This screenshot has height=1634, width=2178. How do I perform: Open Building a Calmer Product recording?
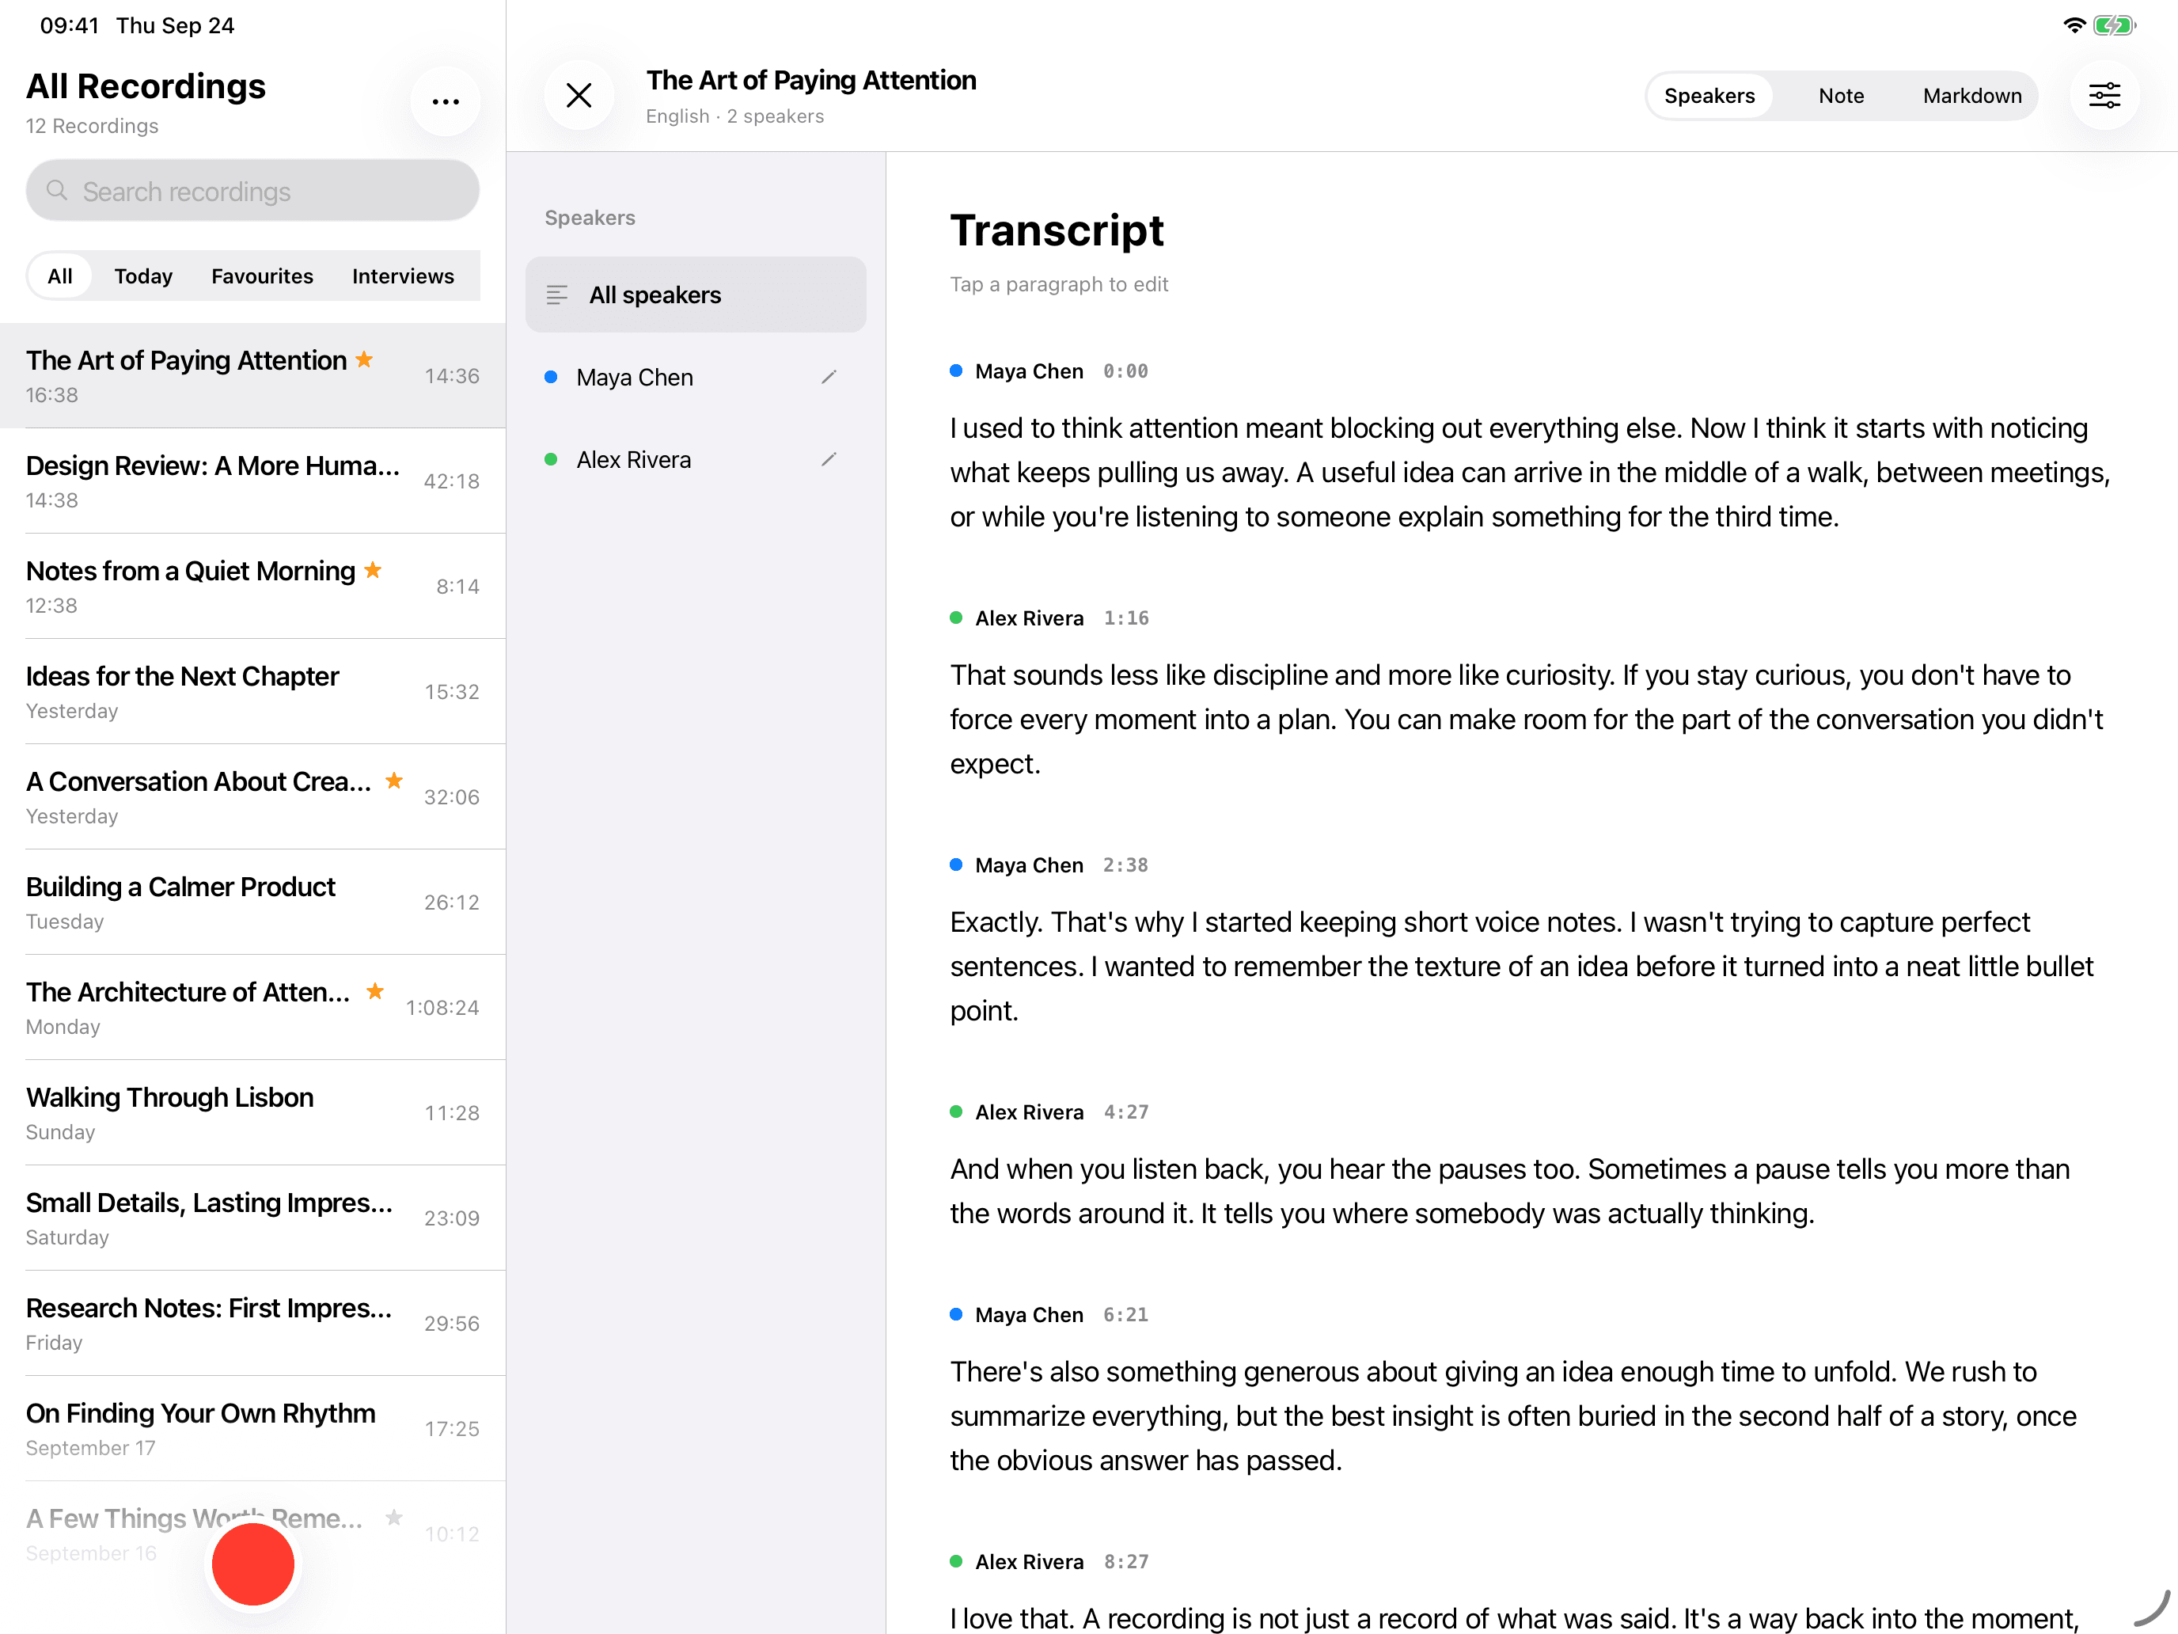[253, 902]
